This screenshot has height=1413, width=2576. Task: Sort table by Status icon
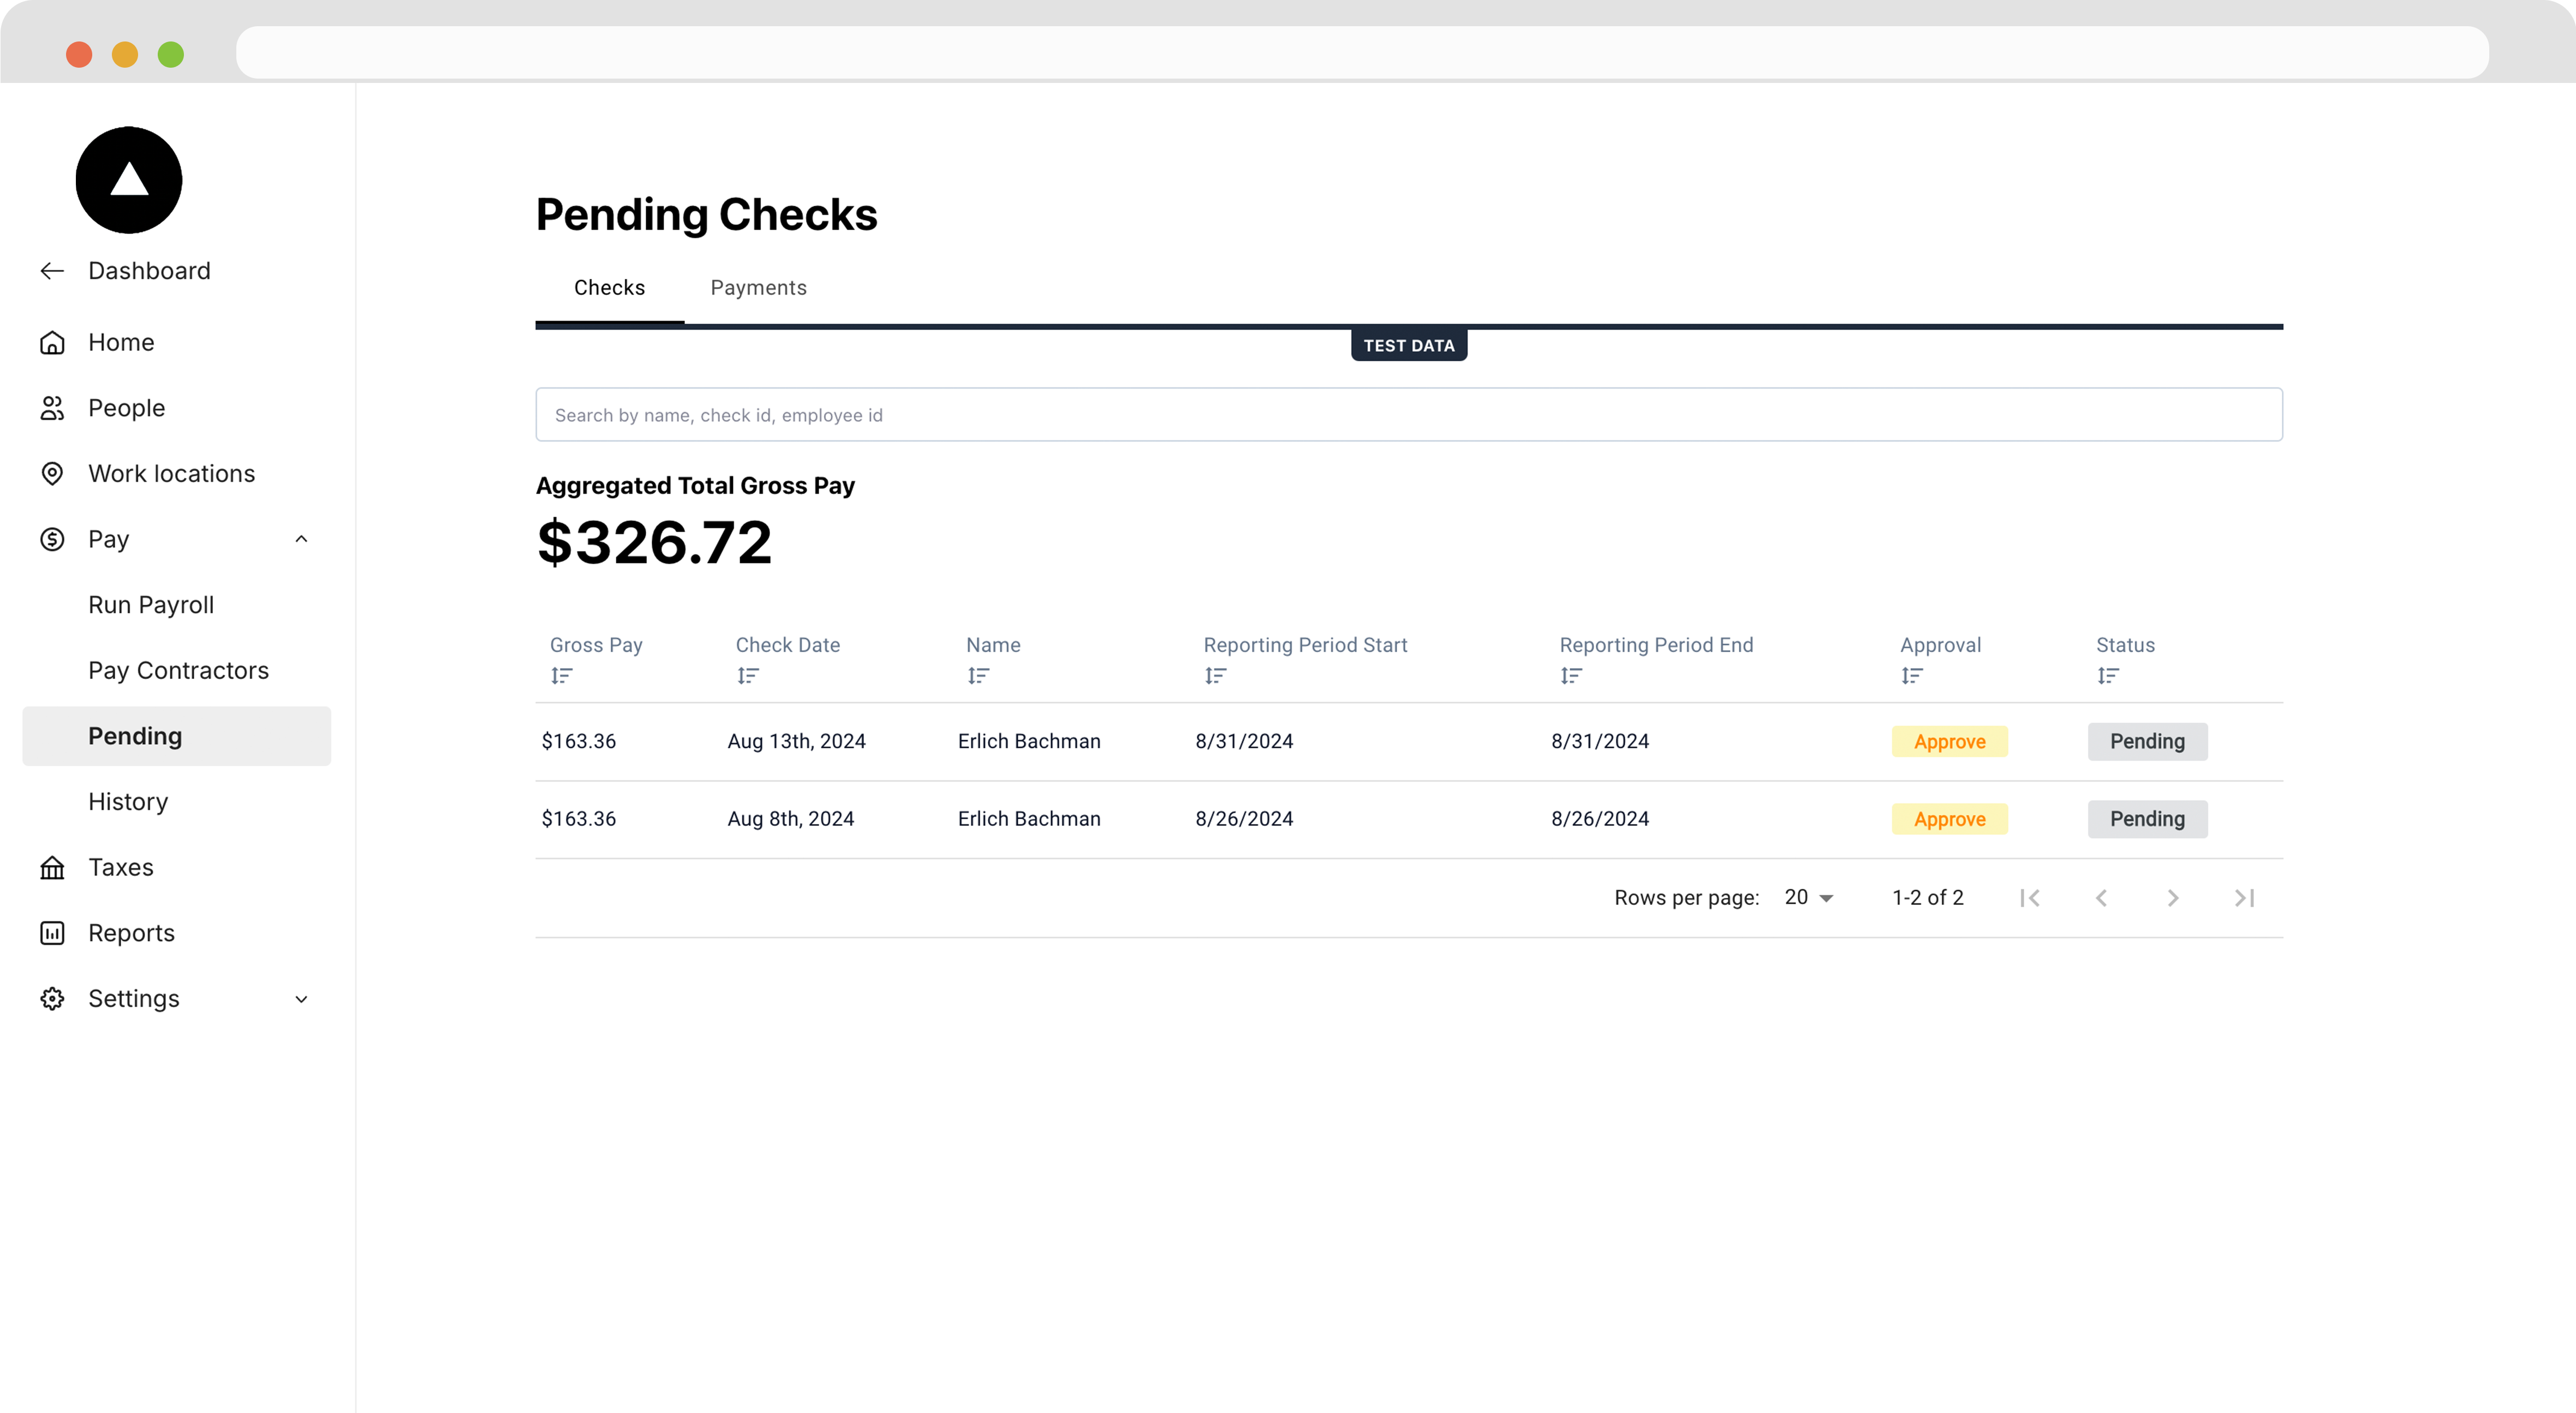(2108, 676)
